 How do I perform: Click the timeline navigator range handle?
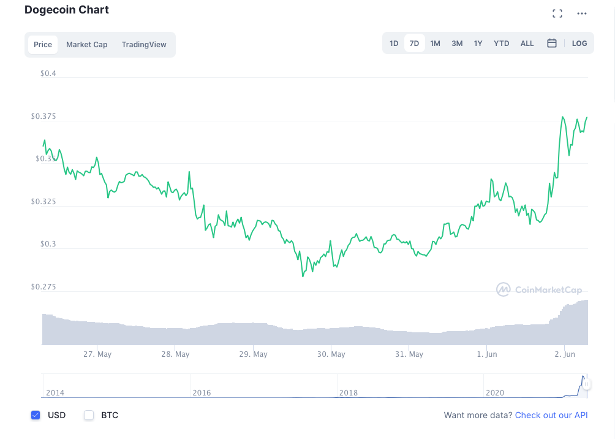click(x=586, y=384)
